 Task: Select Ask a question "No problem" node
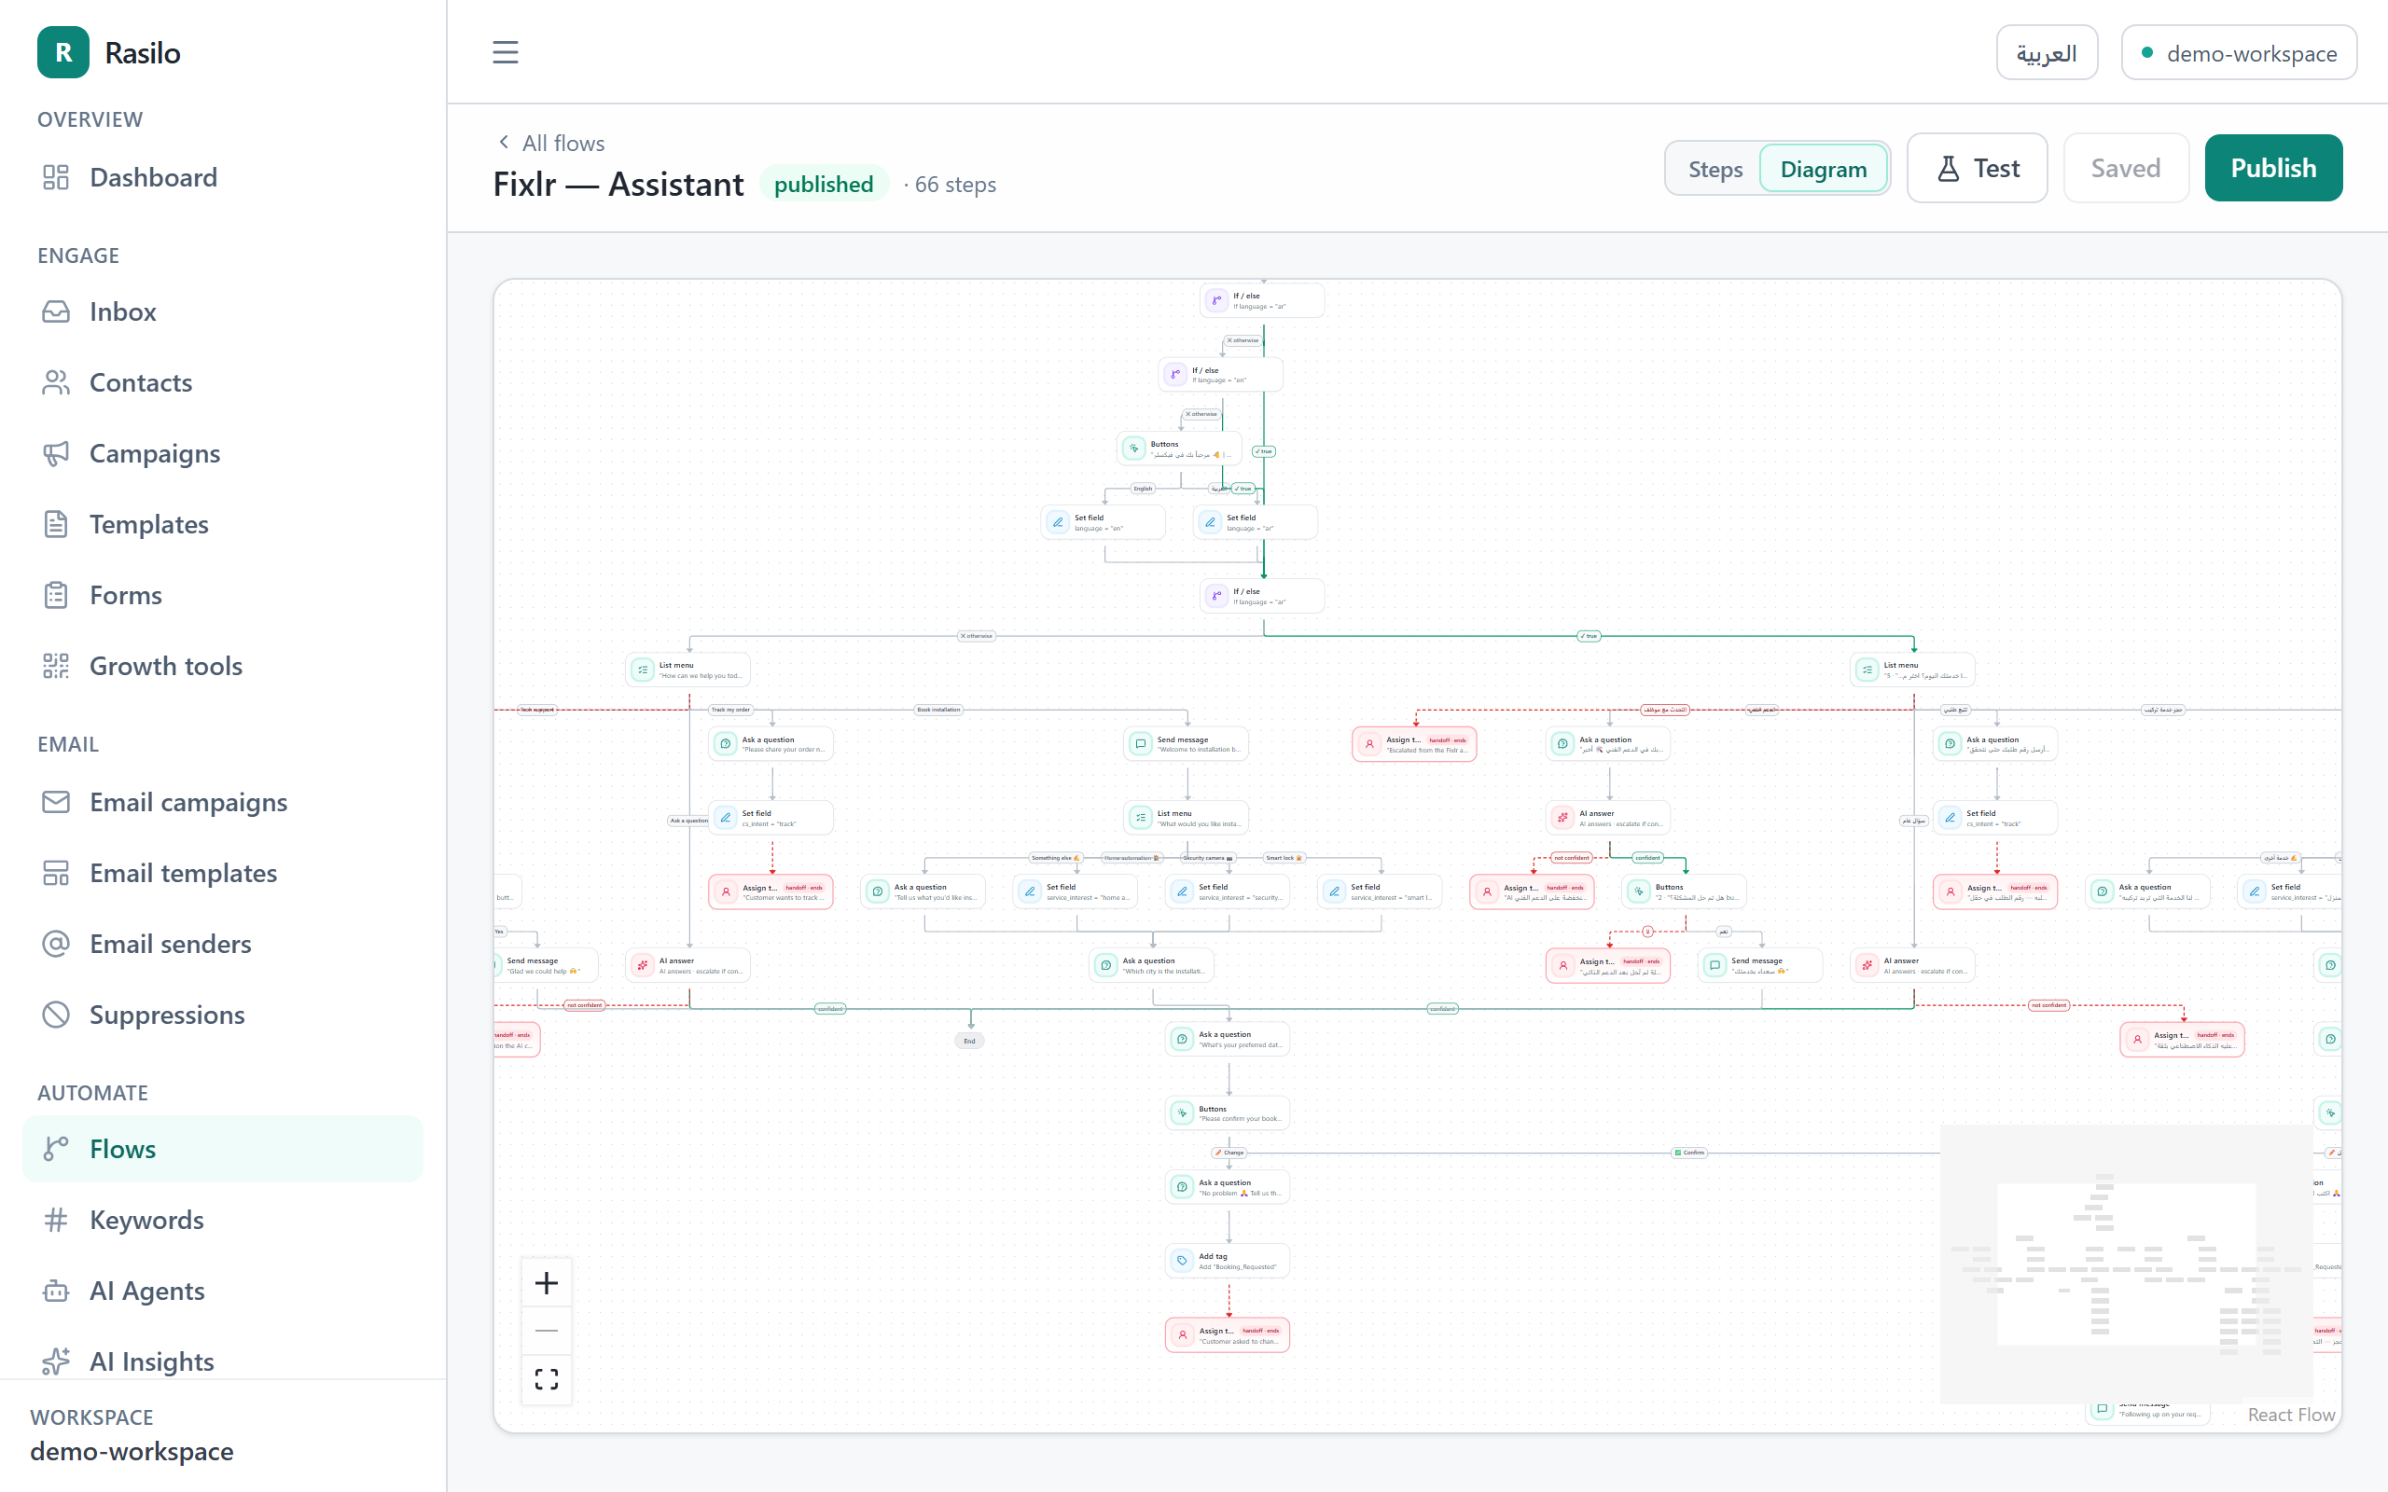pos(1228,1187)
